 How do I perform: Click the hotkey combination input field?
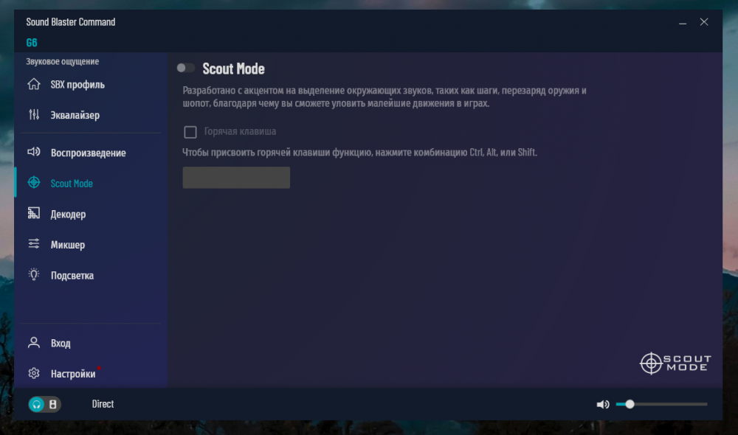(236, 178)
